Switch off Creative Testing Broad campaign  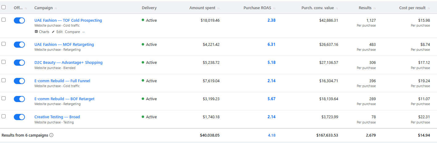tap(19, 117)
